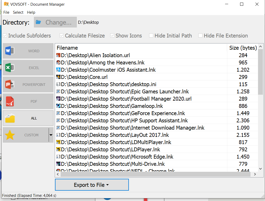Image resolution: width=265 pixels, height=201 pixels.
Task: Click the Internet Download Manager.lnk file icon
Action: tap(58, 128)
